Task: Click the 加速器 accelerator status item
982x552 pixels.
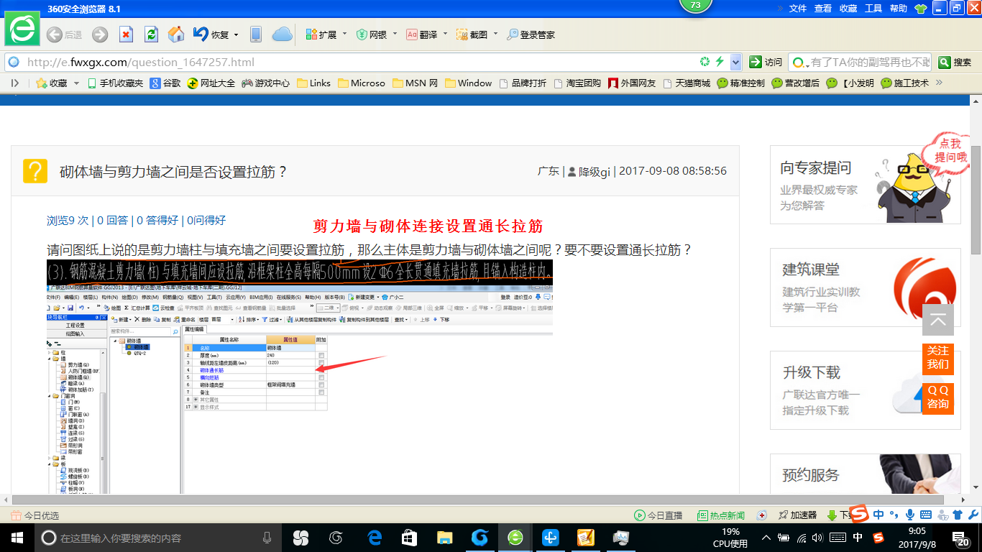Action: click(797, 515)
